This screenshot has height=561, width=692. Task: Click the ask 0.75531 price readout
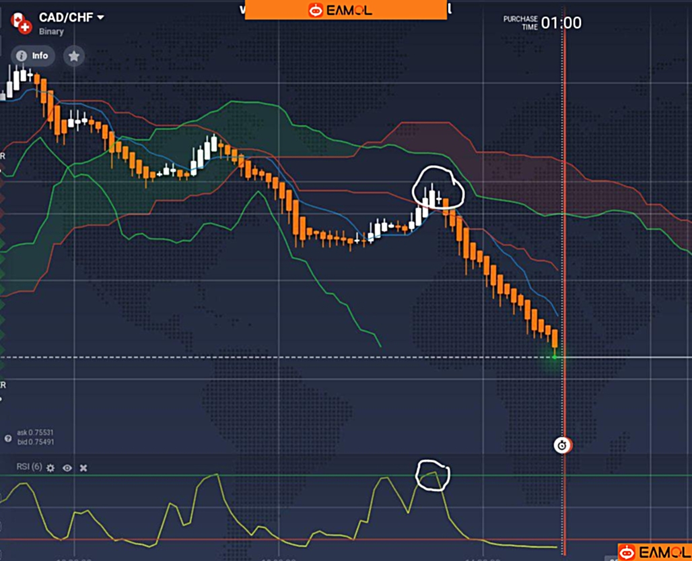pos(35,433)
